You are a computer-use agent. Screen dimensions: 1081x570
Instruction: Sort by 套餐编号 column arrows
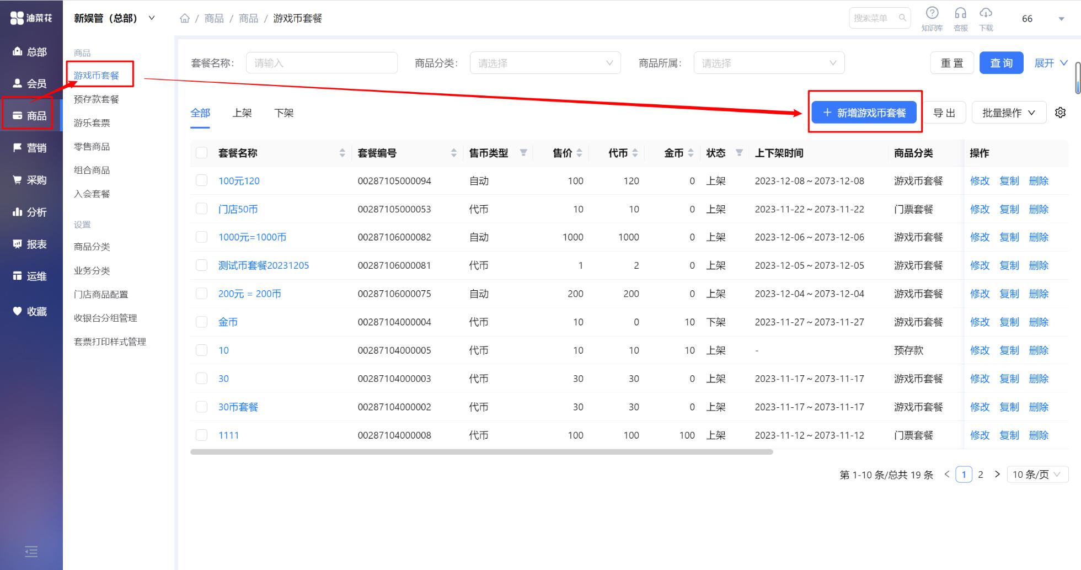tap(453, 153)
